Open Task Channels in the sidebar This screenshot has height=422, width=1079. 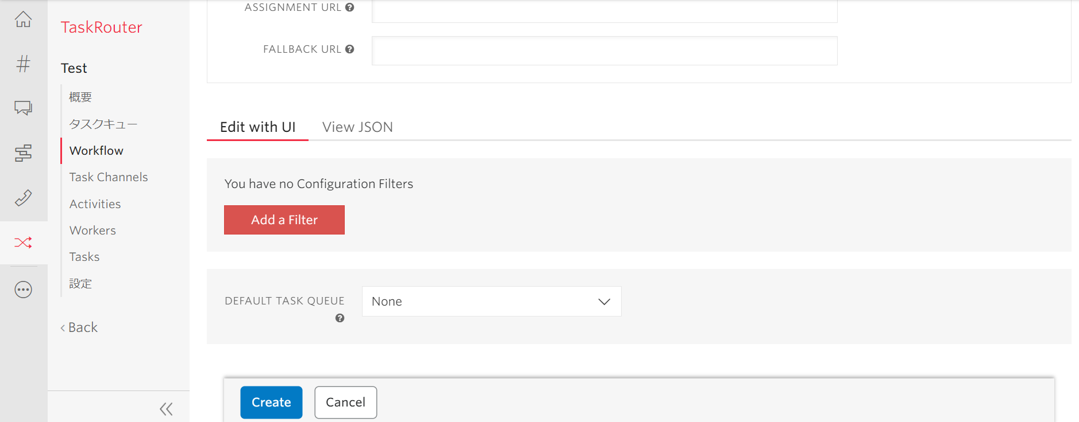click(x=109, y=177)
